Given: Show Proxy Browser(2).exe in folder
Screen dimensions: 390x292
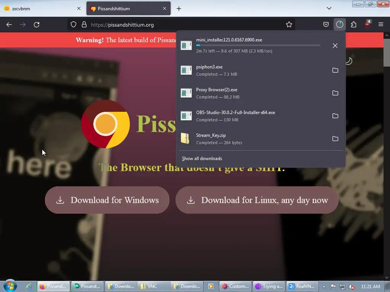Looking at the screenshot, I should 335,93.
